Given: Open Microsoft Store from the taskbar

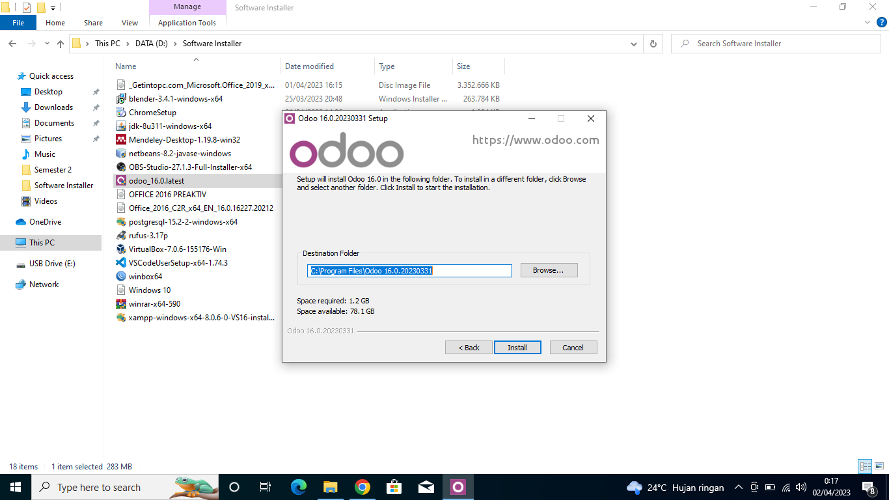Looking at the screenshot, I should tap(394, 487).
